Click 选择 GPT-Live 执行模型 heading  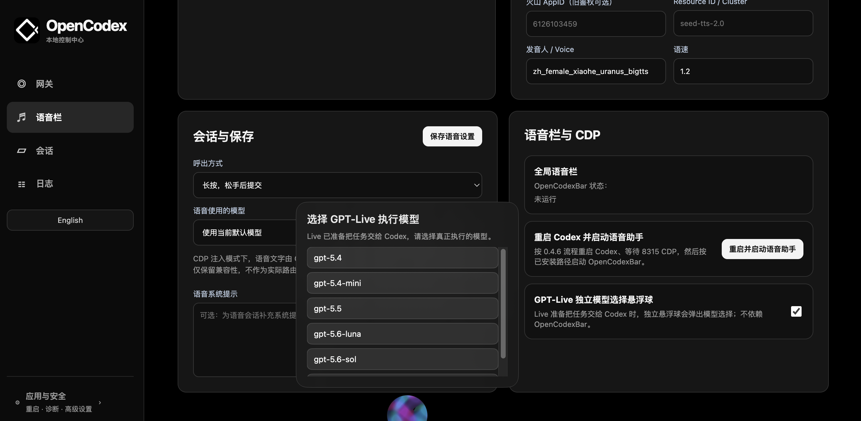363,219
